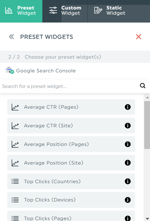View info for Top Clicks (Countries)
Screen dimensions: 150x221
[128, 181]
